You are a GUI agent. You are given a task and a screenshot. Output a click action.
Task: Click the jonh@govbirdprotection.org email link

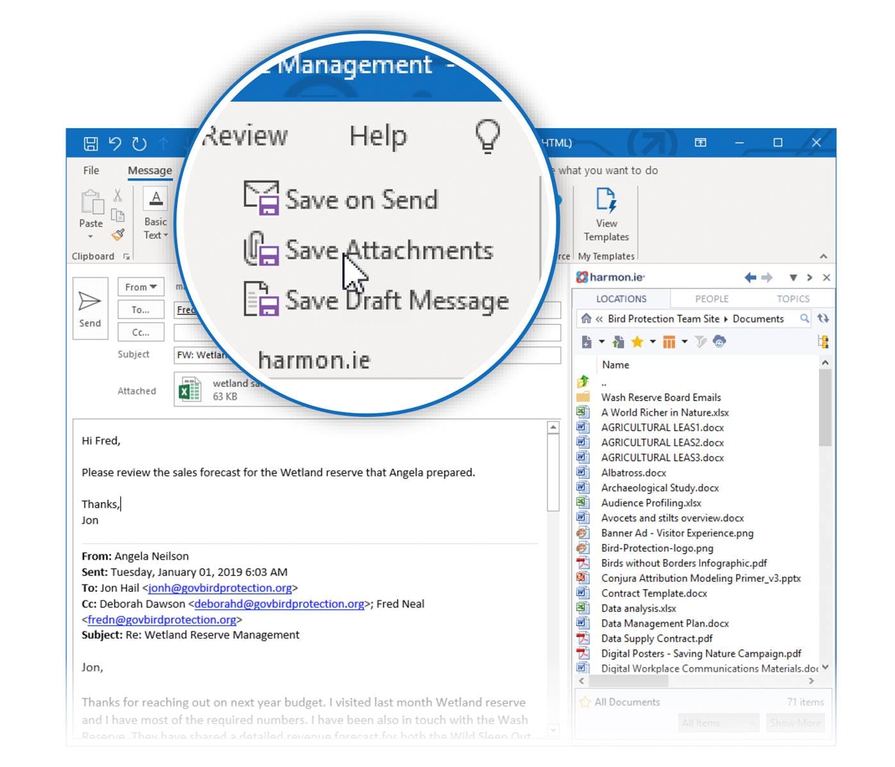(220, 588)
